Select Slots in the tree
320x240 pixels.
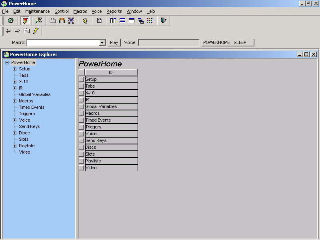pyautogui.click(x=24, y=139)
